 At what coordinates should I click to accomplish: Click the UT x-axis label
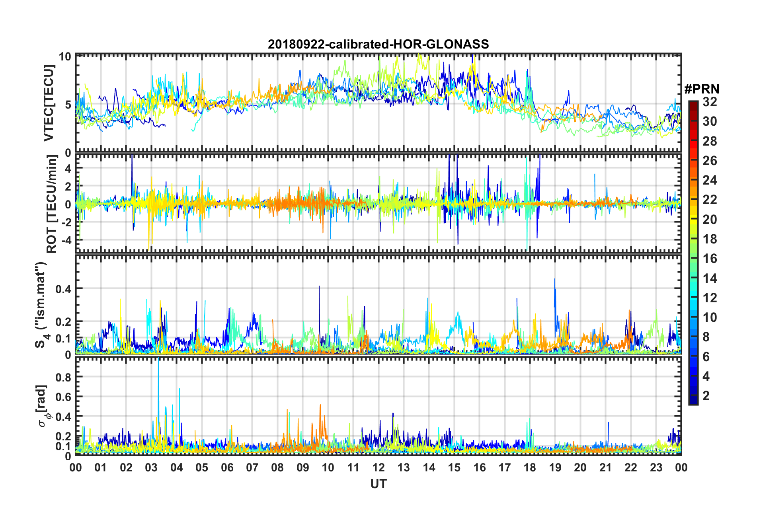tap(378, 484)
